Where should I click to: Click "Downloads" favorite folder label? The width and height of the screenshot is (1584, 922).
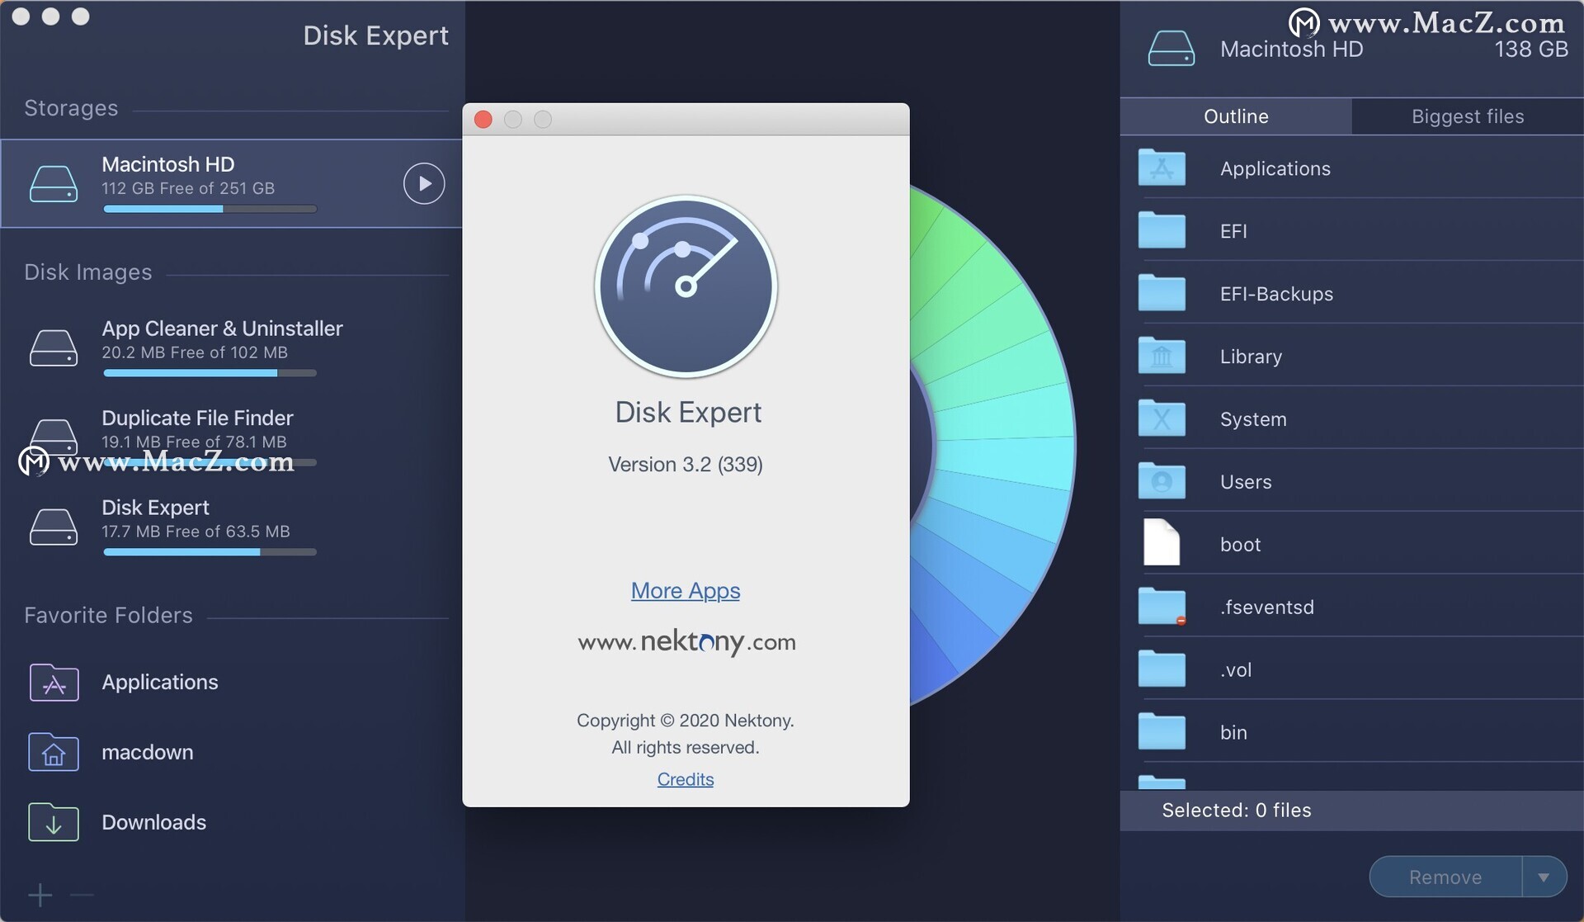[x=154, y=822]
